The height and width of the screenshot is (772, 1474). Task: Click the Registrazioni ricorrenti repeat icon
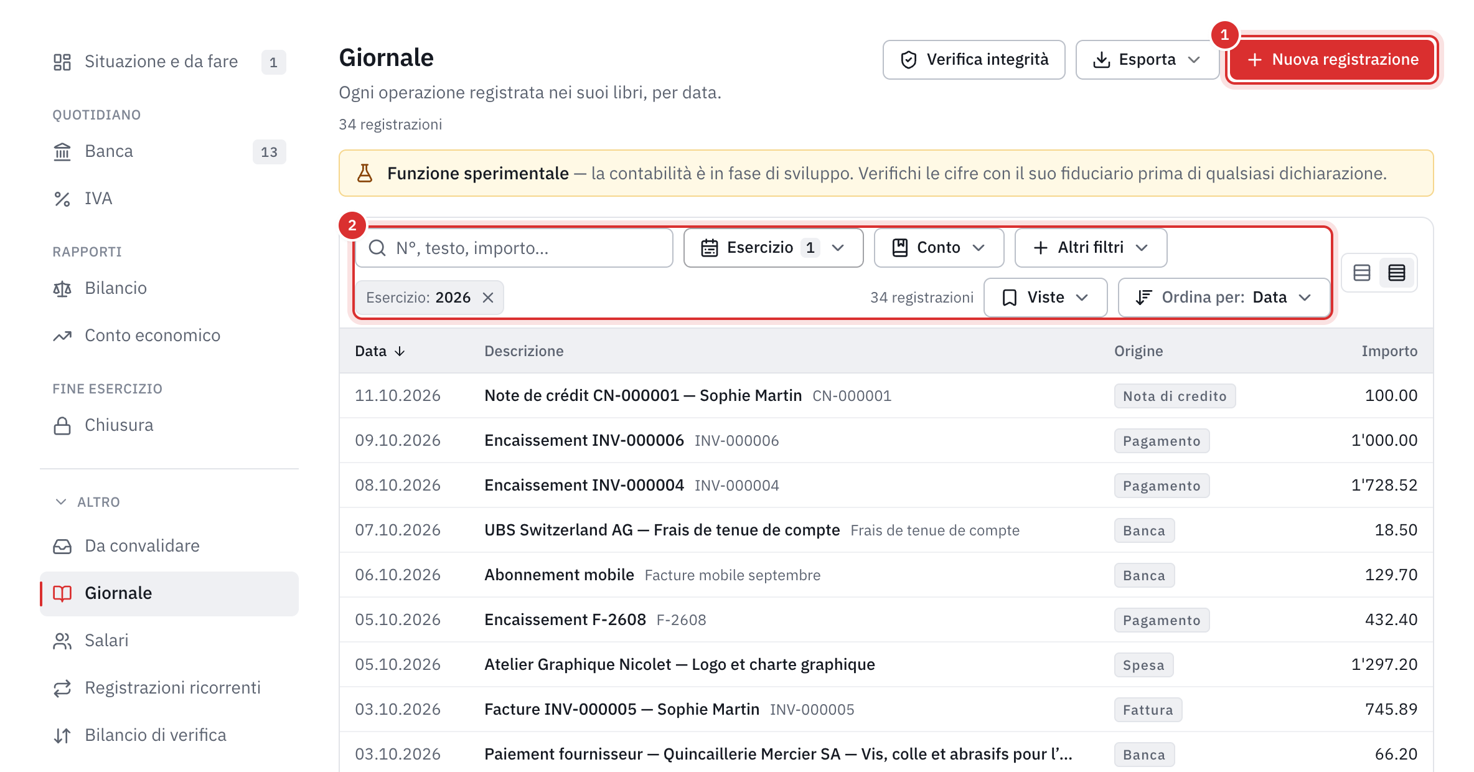[62, 688]
